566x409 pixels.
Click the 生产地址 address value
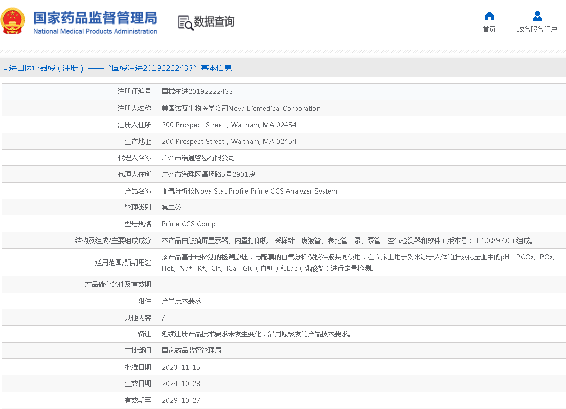tap(229, 141)
